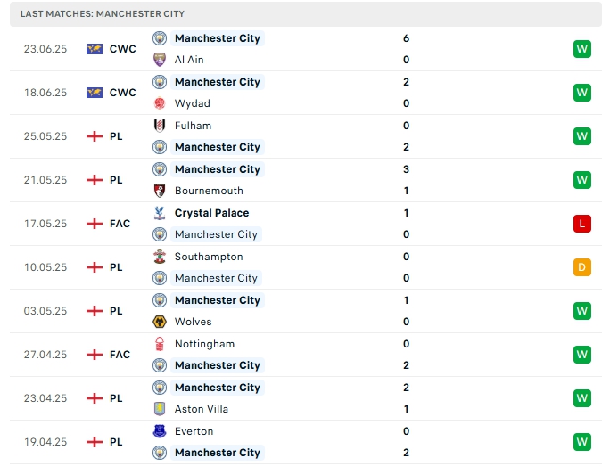Click the red L result badge
610x466 pixels.
(x=582, y=224)
